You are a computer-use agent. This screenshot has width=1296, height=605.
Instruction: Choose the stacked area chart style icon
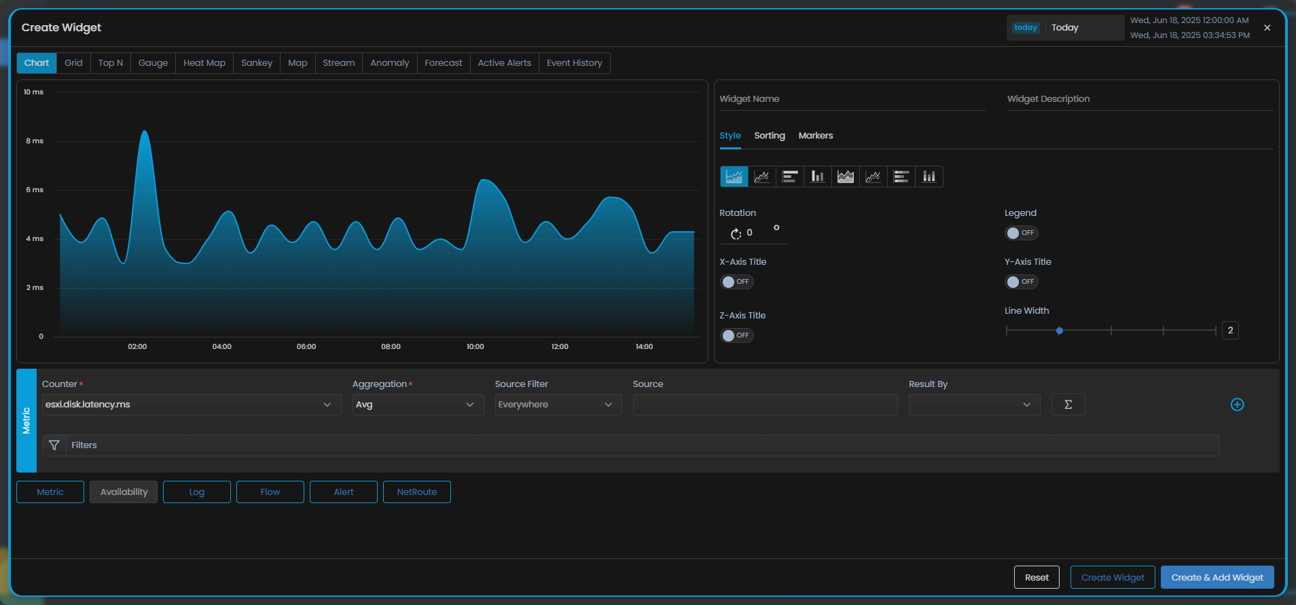point(845,177)
